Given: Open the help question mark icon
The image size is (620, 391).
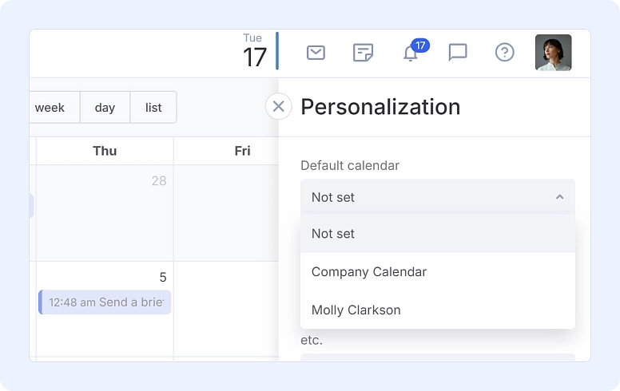Looking at the screenshot, I should [504, 52].
